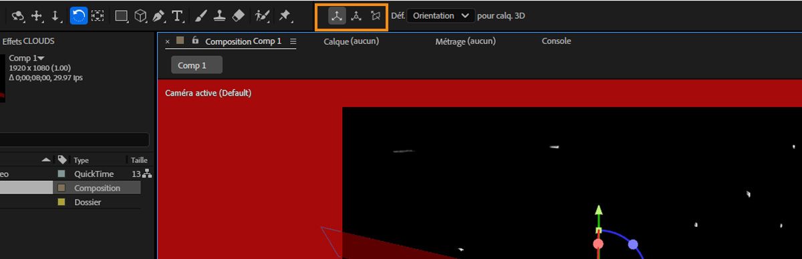Click the composition label color swatch in tab

pyautogui.click(x=180, y=41)
